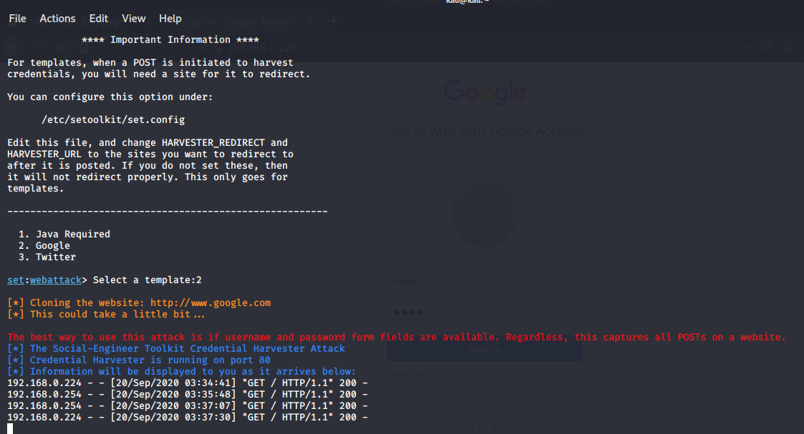Select the Sign in – Google Account tab

[x=229, y=21]
